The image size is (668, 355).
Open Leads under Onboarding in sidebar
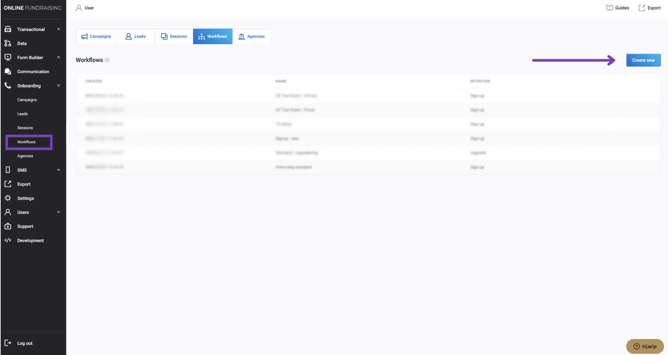tap(23, 114)
